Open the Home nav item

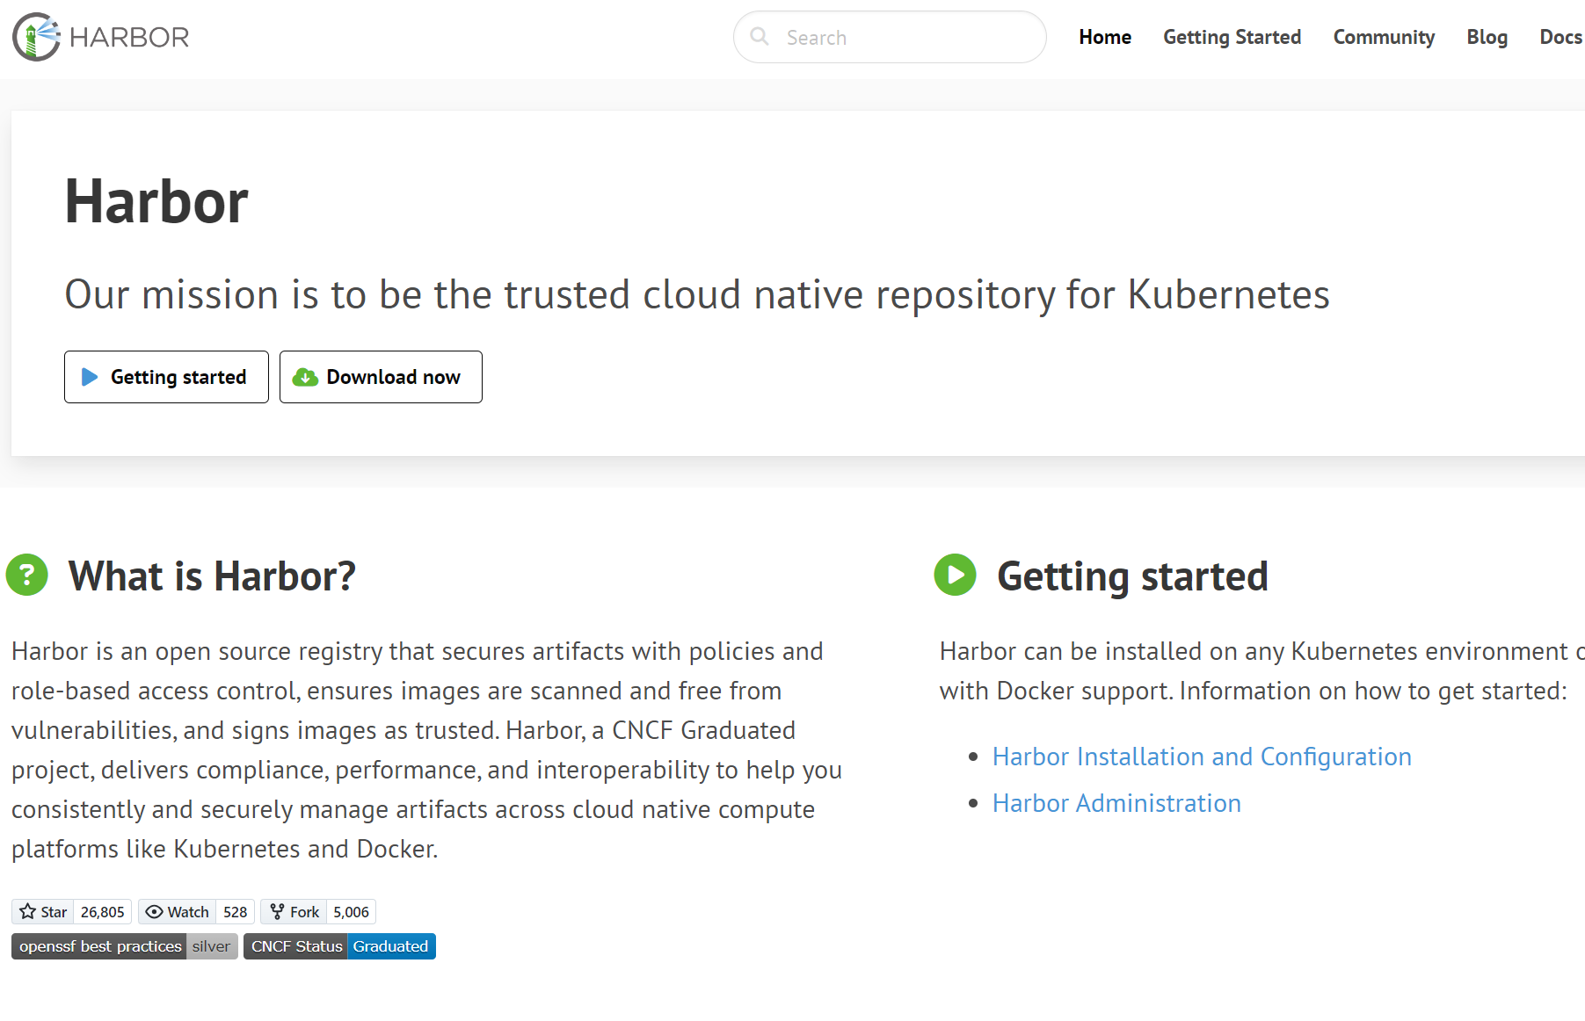[x=1105, y=37]
